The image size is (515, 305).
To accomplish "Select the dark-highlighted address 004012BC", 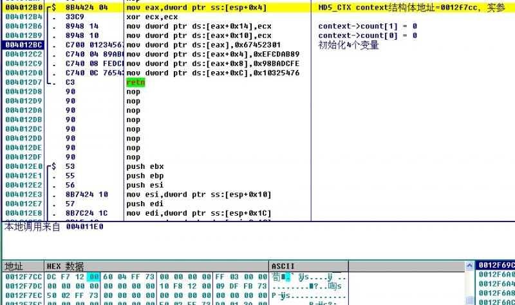I will 24,45.
